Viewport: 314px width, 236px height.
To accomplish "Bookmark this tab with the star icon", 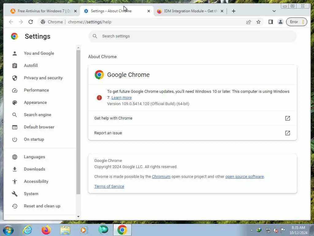I will pyautogui.click(x=258, y=22).
